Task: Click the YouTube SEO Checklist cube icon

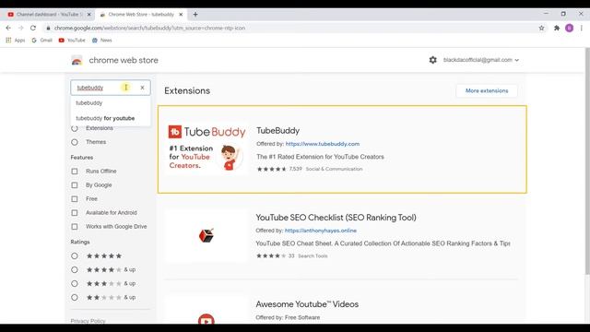Action: [x=206, y=235]
